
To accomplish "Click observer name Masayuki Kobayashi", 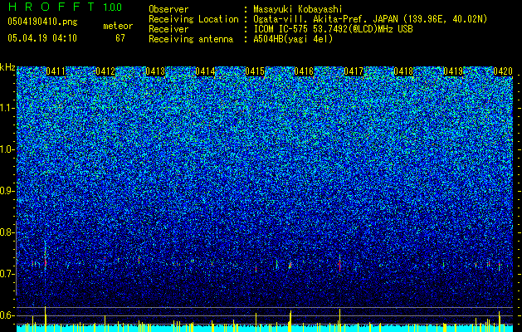I will point(298,9).
